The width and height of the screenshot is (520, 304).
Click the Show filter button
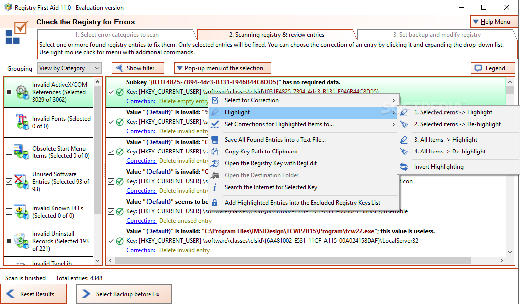138,68
